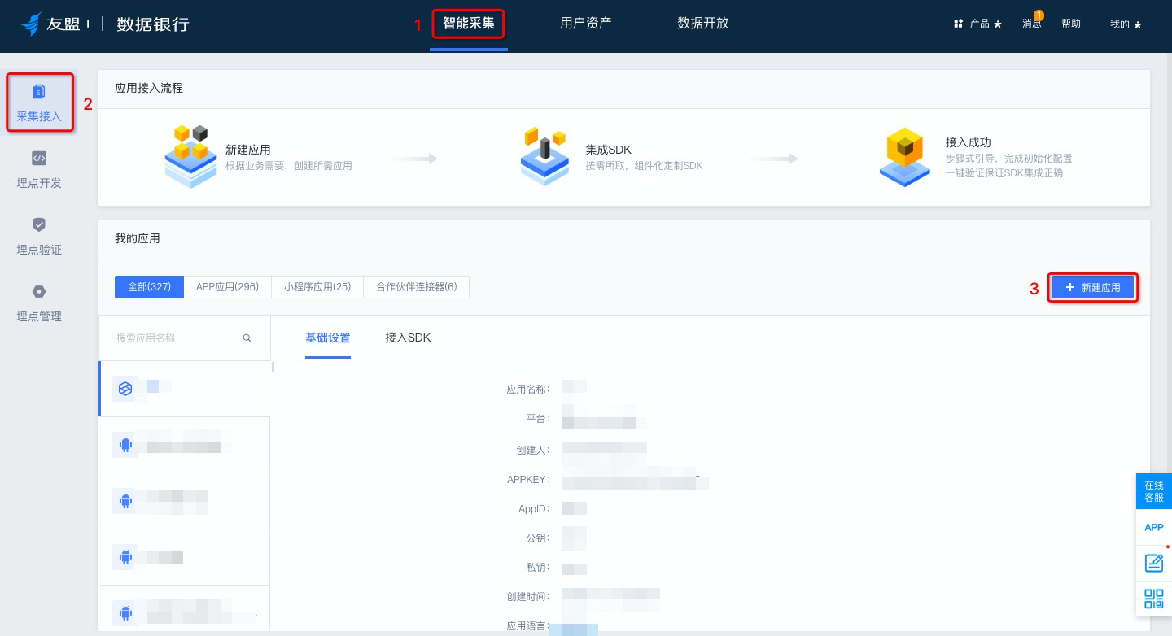
Task: Select the 基础设置 tab
Action: point(328,338)
